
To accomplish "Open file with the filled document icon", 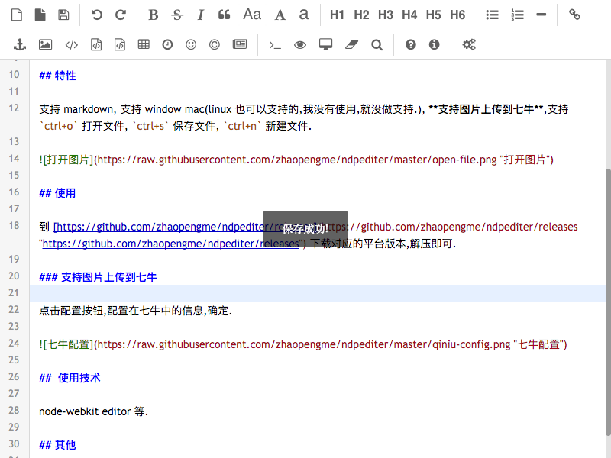I will 40,15.
